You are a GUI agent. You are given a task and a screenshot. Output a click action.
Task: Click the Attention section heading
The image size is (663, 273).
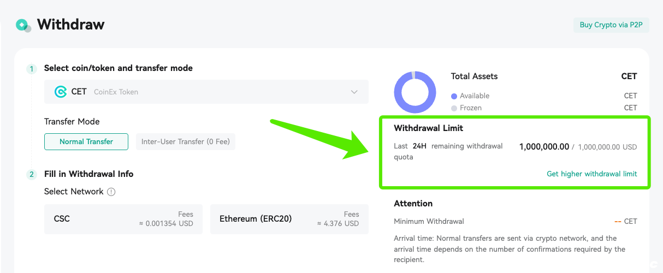(413, 204)
